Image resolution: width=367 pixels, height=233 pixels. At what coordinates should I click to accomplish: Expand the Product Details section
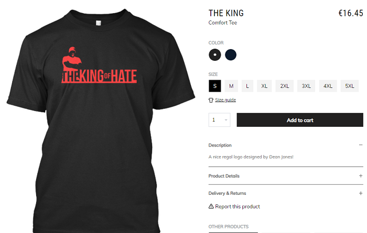click(x=286, y=176)
